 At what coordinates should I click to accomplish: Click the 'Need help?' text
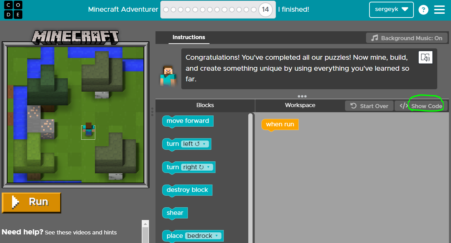click(x=22, y=232)
